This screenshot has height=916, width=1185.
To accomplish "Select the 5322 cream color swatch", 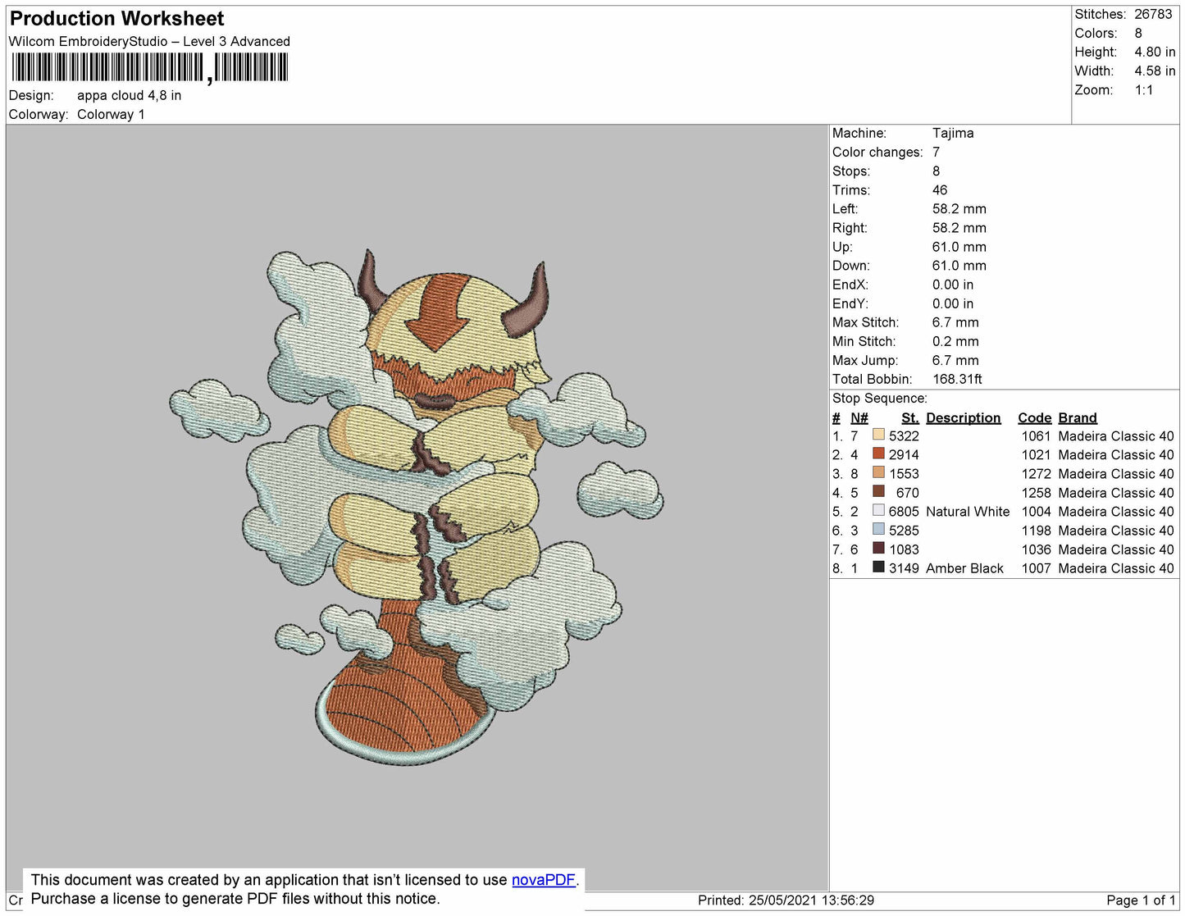I will click(878, 435).
